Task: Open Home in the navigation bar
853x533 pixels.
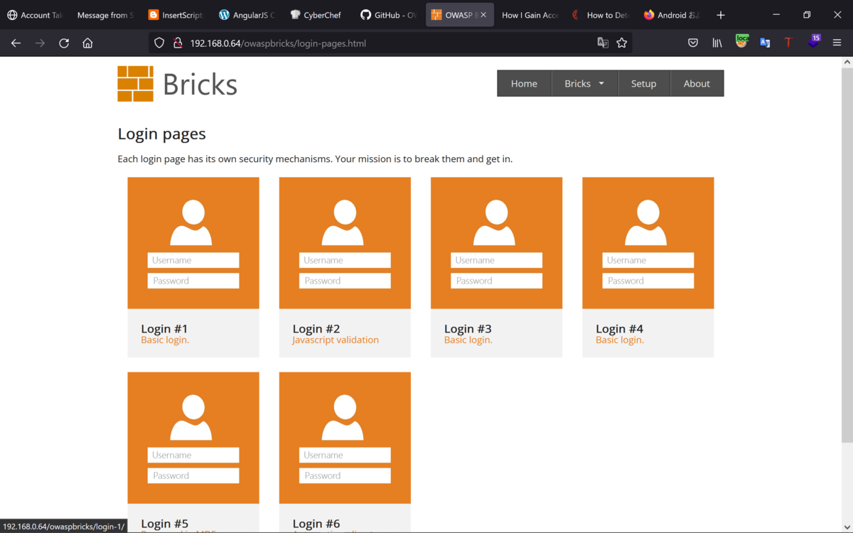Action: pos(524,83)
